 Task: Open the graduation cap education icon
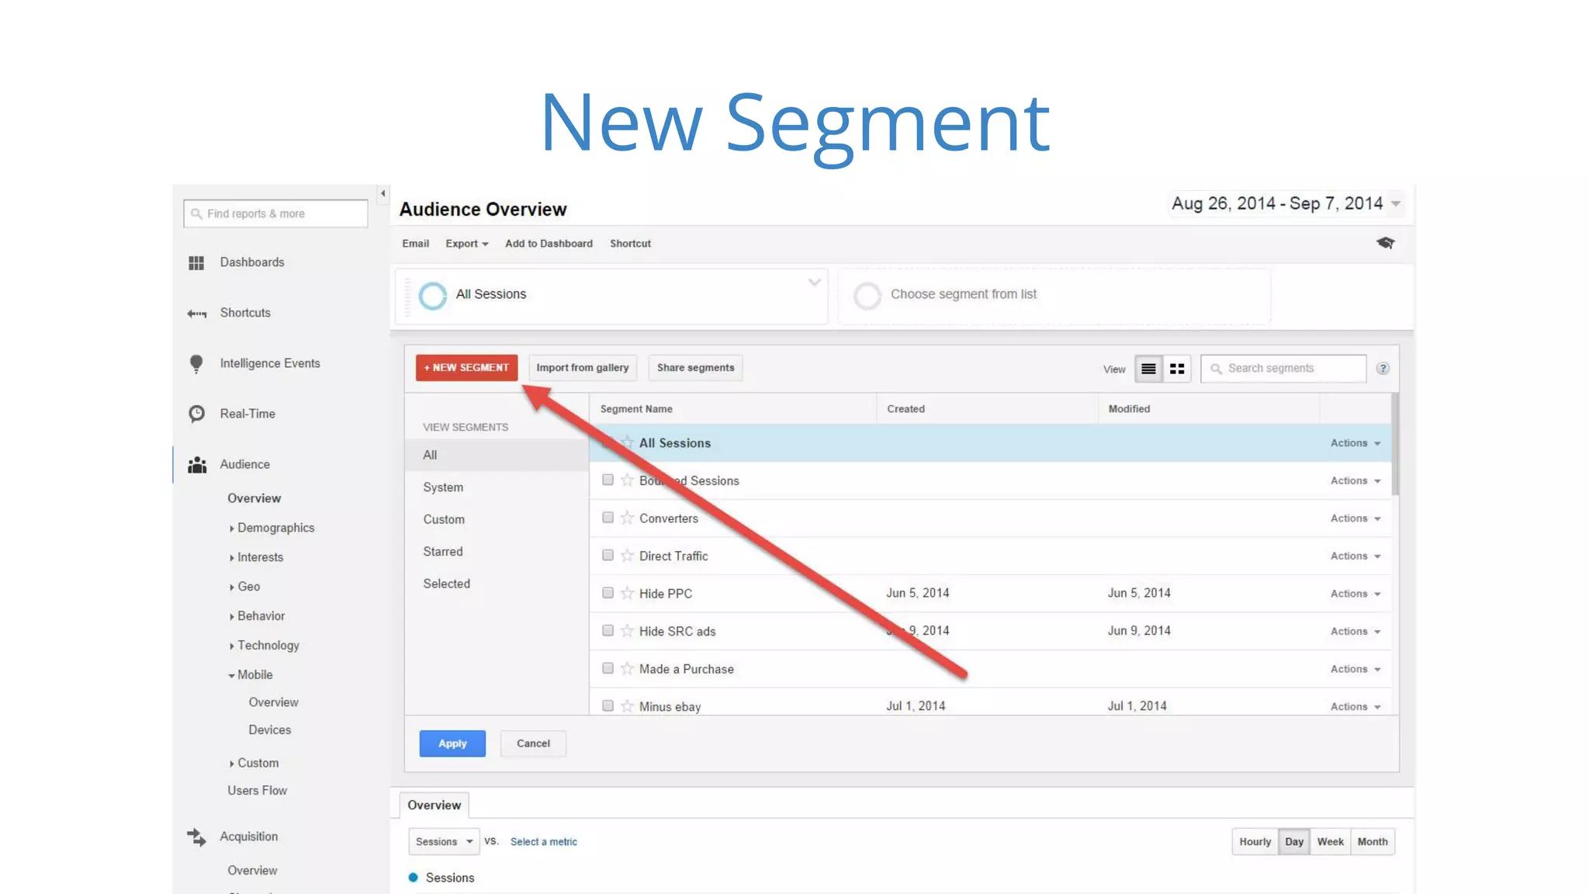point(1385,243)
